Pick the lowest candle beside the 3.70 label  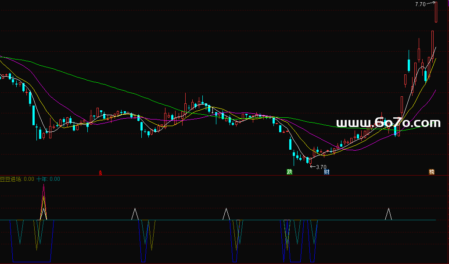tap(309, 160)
